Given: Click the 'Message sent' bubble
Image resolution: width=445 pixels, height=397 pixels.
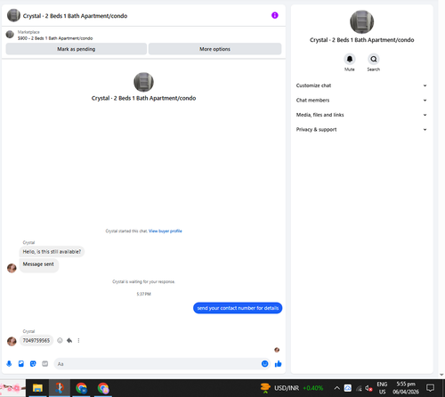Looking at the screenshot, I should point(38,264).
